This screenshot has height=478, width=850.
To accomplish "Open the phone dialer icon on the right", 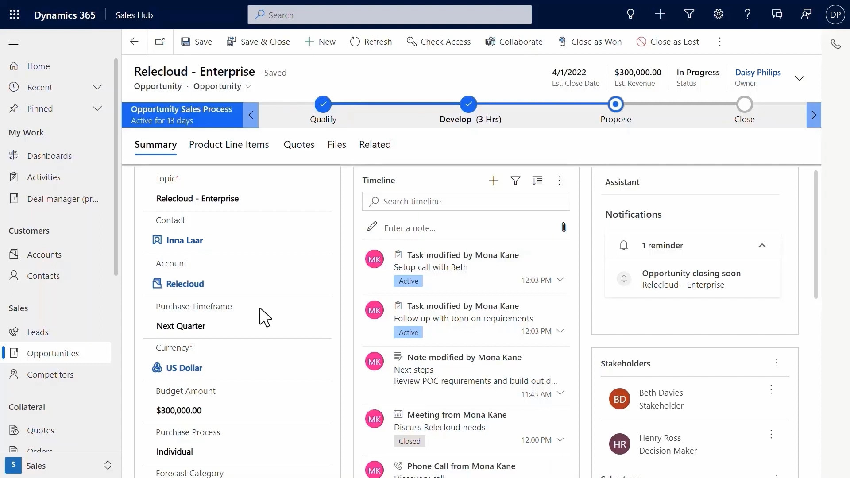I will [x=835, y=44].
